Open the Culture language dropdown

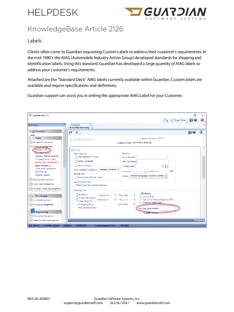pos(167,176)
